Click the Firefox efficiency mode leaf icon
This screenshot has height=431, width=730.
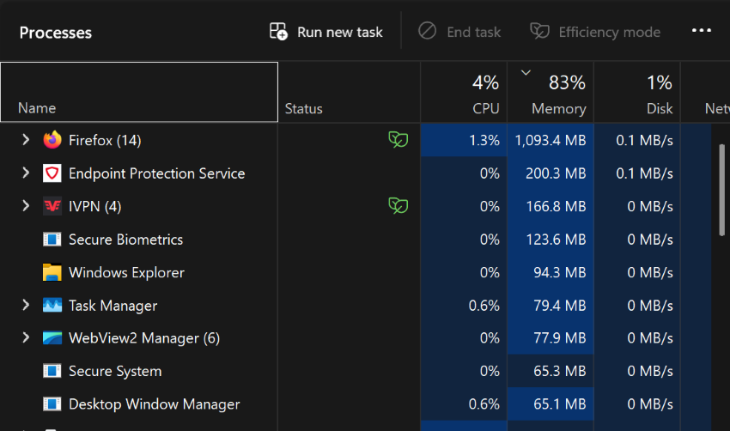point(398,140)
